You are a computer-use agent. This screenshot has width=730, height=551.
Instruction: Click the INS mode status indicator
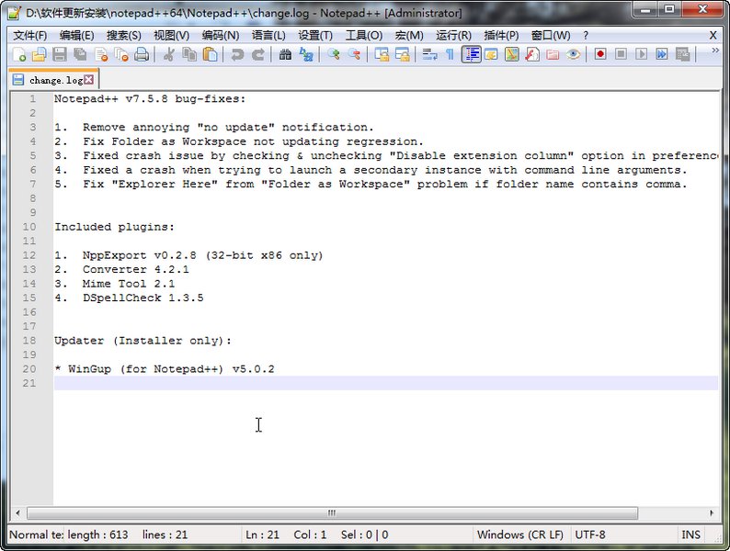click(x=690, y=534)
